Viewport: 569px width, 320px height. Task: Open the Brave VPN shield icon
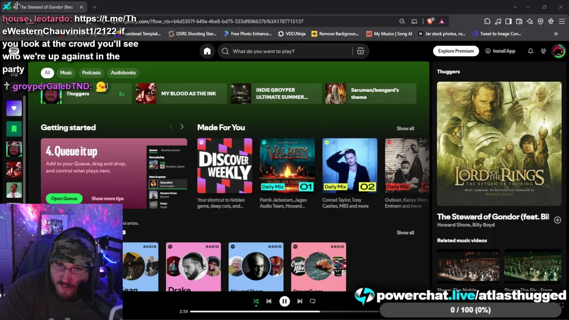pyautogui.click(x=541, y=21)
